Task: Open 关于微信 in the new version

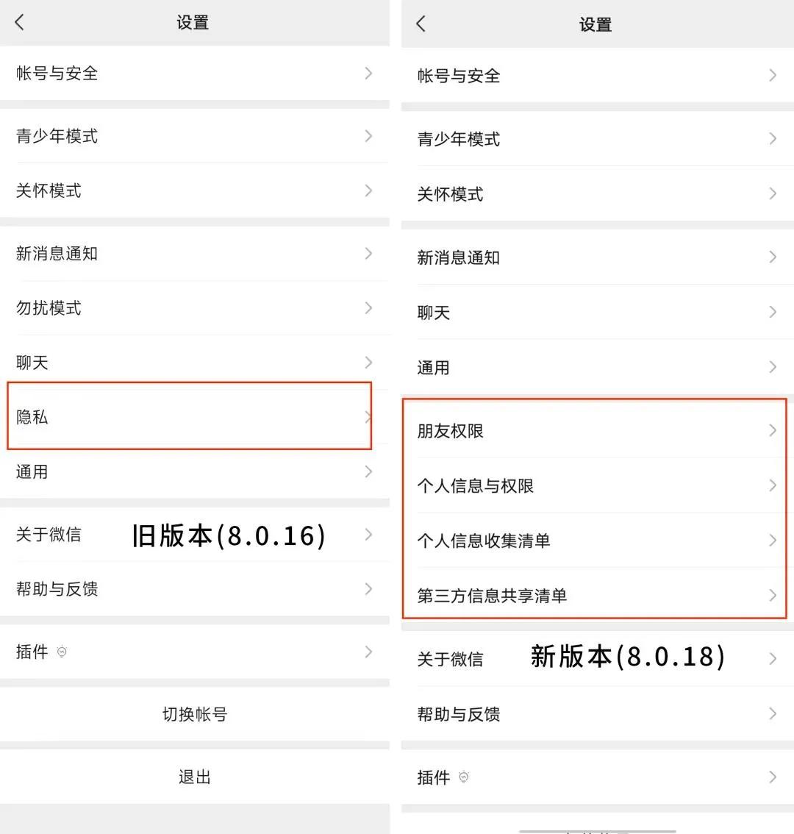Action: click(x=450, y=659)
